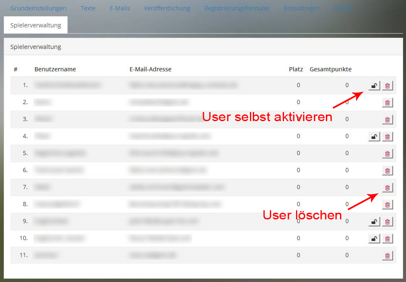
Task: Unlock the user in row 9
Action: pos(374,221)
